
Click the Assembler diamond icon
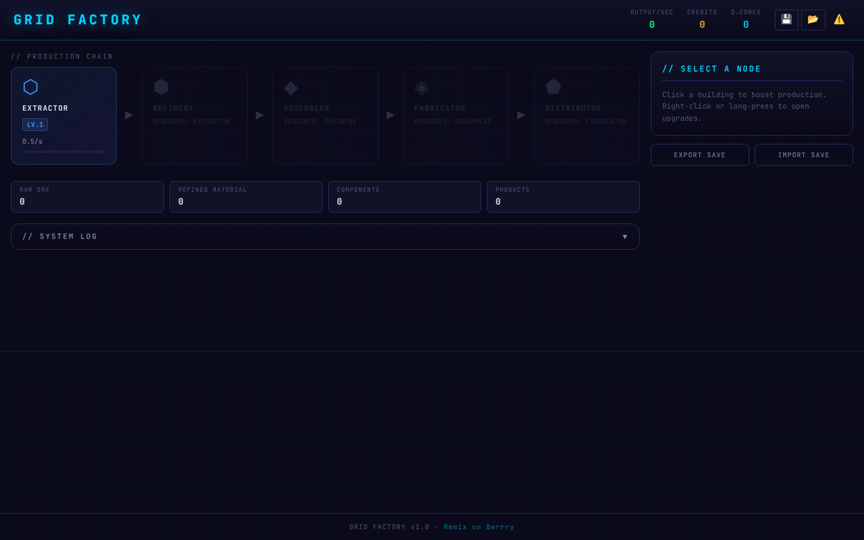point(291,88)
